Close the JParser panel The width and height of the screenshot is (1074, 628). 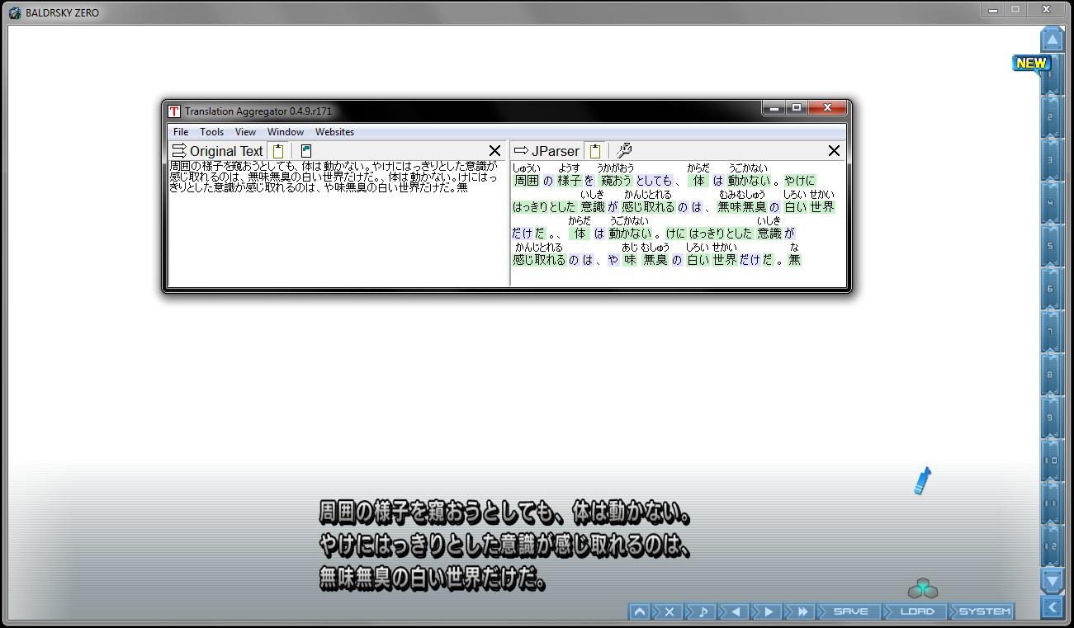[x=834, y=151]
